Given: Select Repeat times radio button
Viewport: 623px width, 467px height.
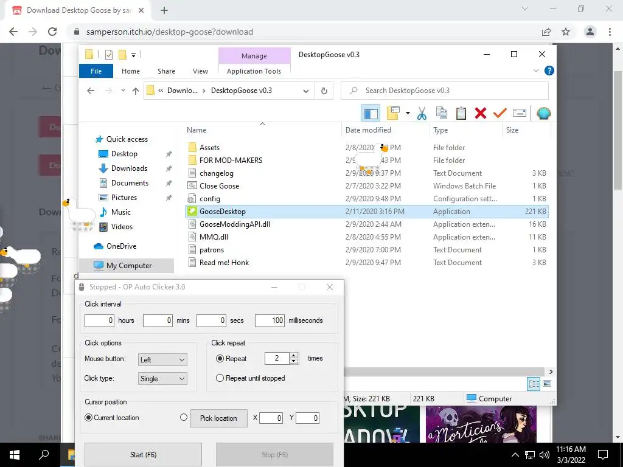Looking at the screenshot, I should click(220, 359).
